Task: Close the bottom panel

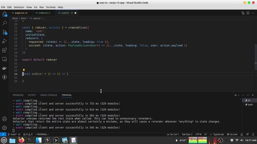Action: click(253, 95)
